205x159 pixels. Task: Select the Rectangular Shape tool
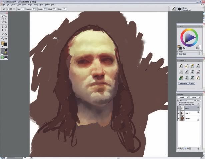coord(6,27)
